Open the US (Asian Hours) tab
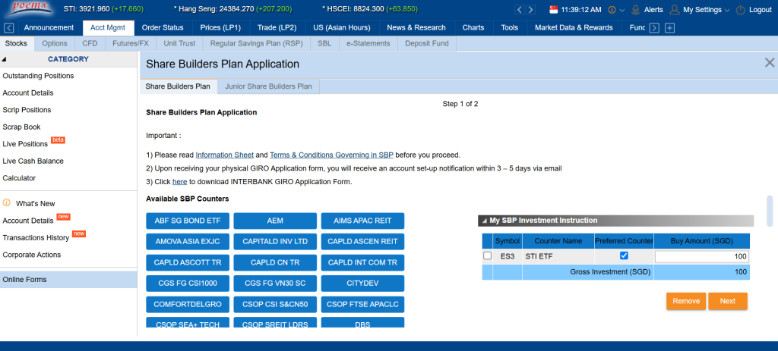This screenshot has height=351, width=778. pos(341,28)
